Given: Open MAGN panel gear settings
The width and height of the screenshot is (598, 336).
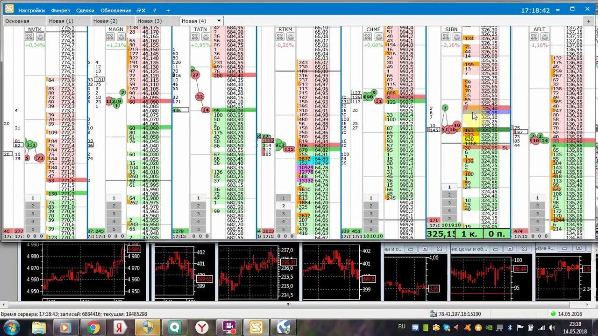Looking at the screenshot, I should pos(121,37).
